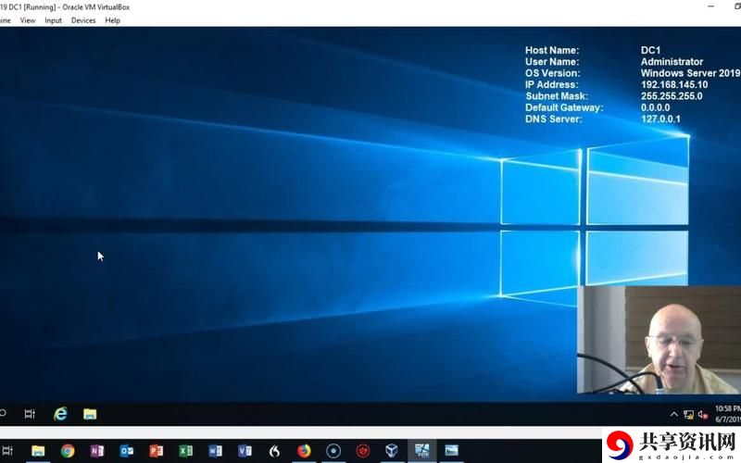Click the IP address 192.168.145.10 text
The image size is (741, 463).
tap(674, 84)
